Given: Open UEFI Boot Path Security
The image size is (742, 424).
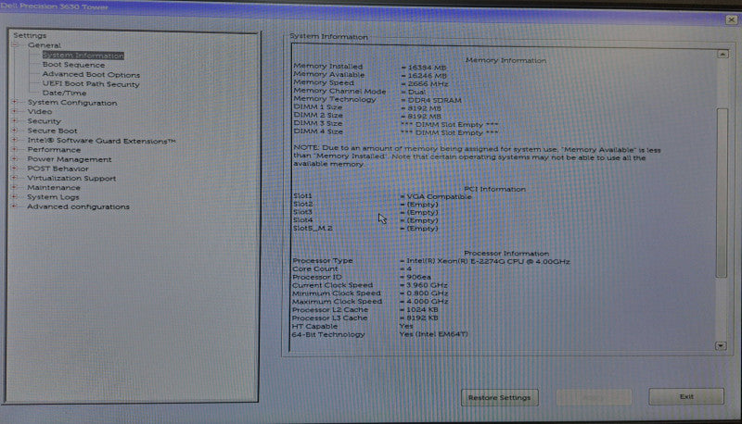Looking at the screenshot, I should click(x=91, y=84).
